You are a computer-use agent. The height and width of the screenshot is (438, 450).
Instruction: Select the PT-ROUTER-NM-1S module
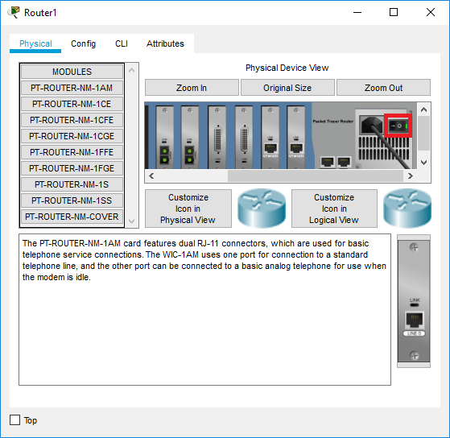tap(72, 184)
